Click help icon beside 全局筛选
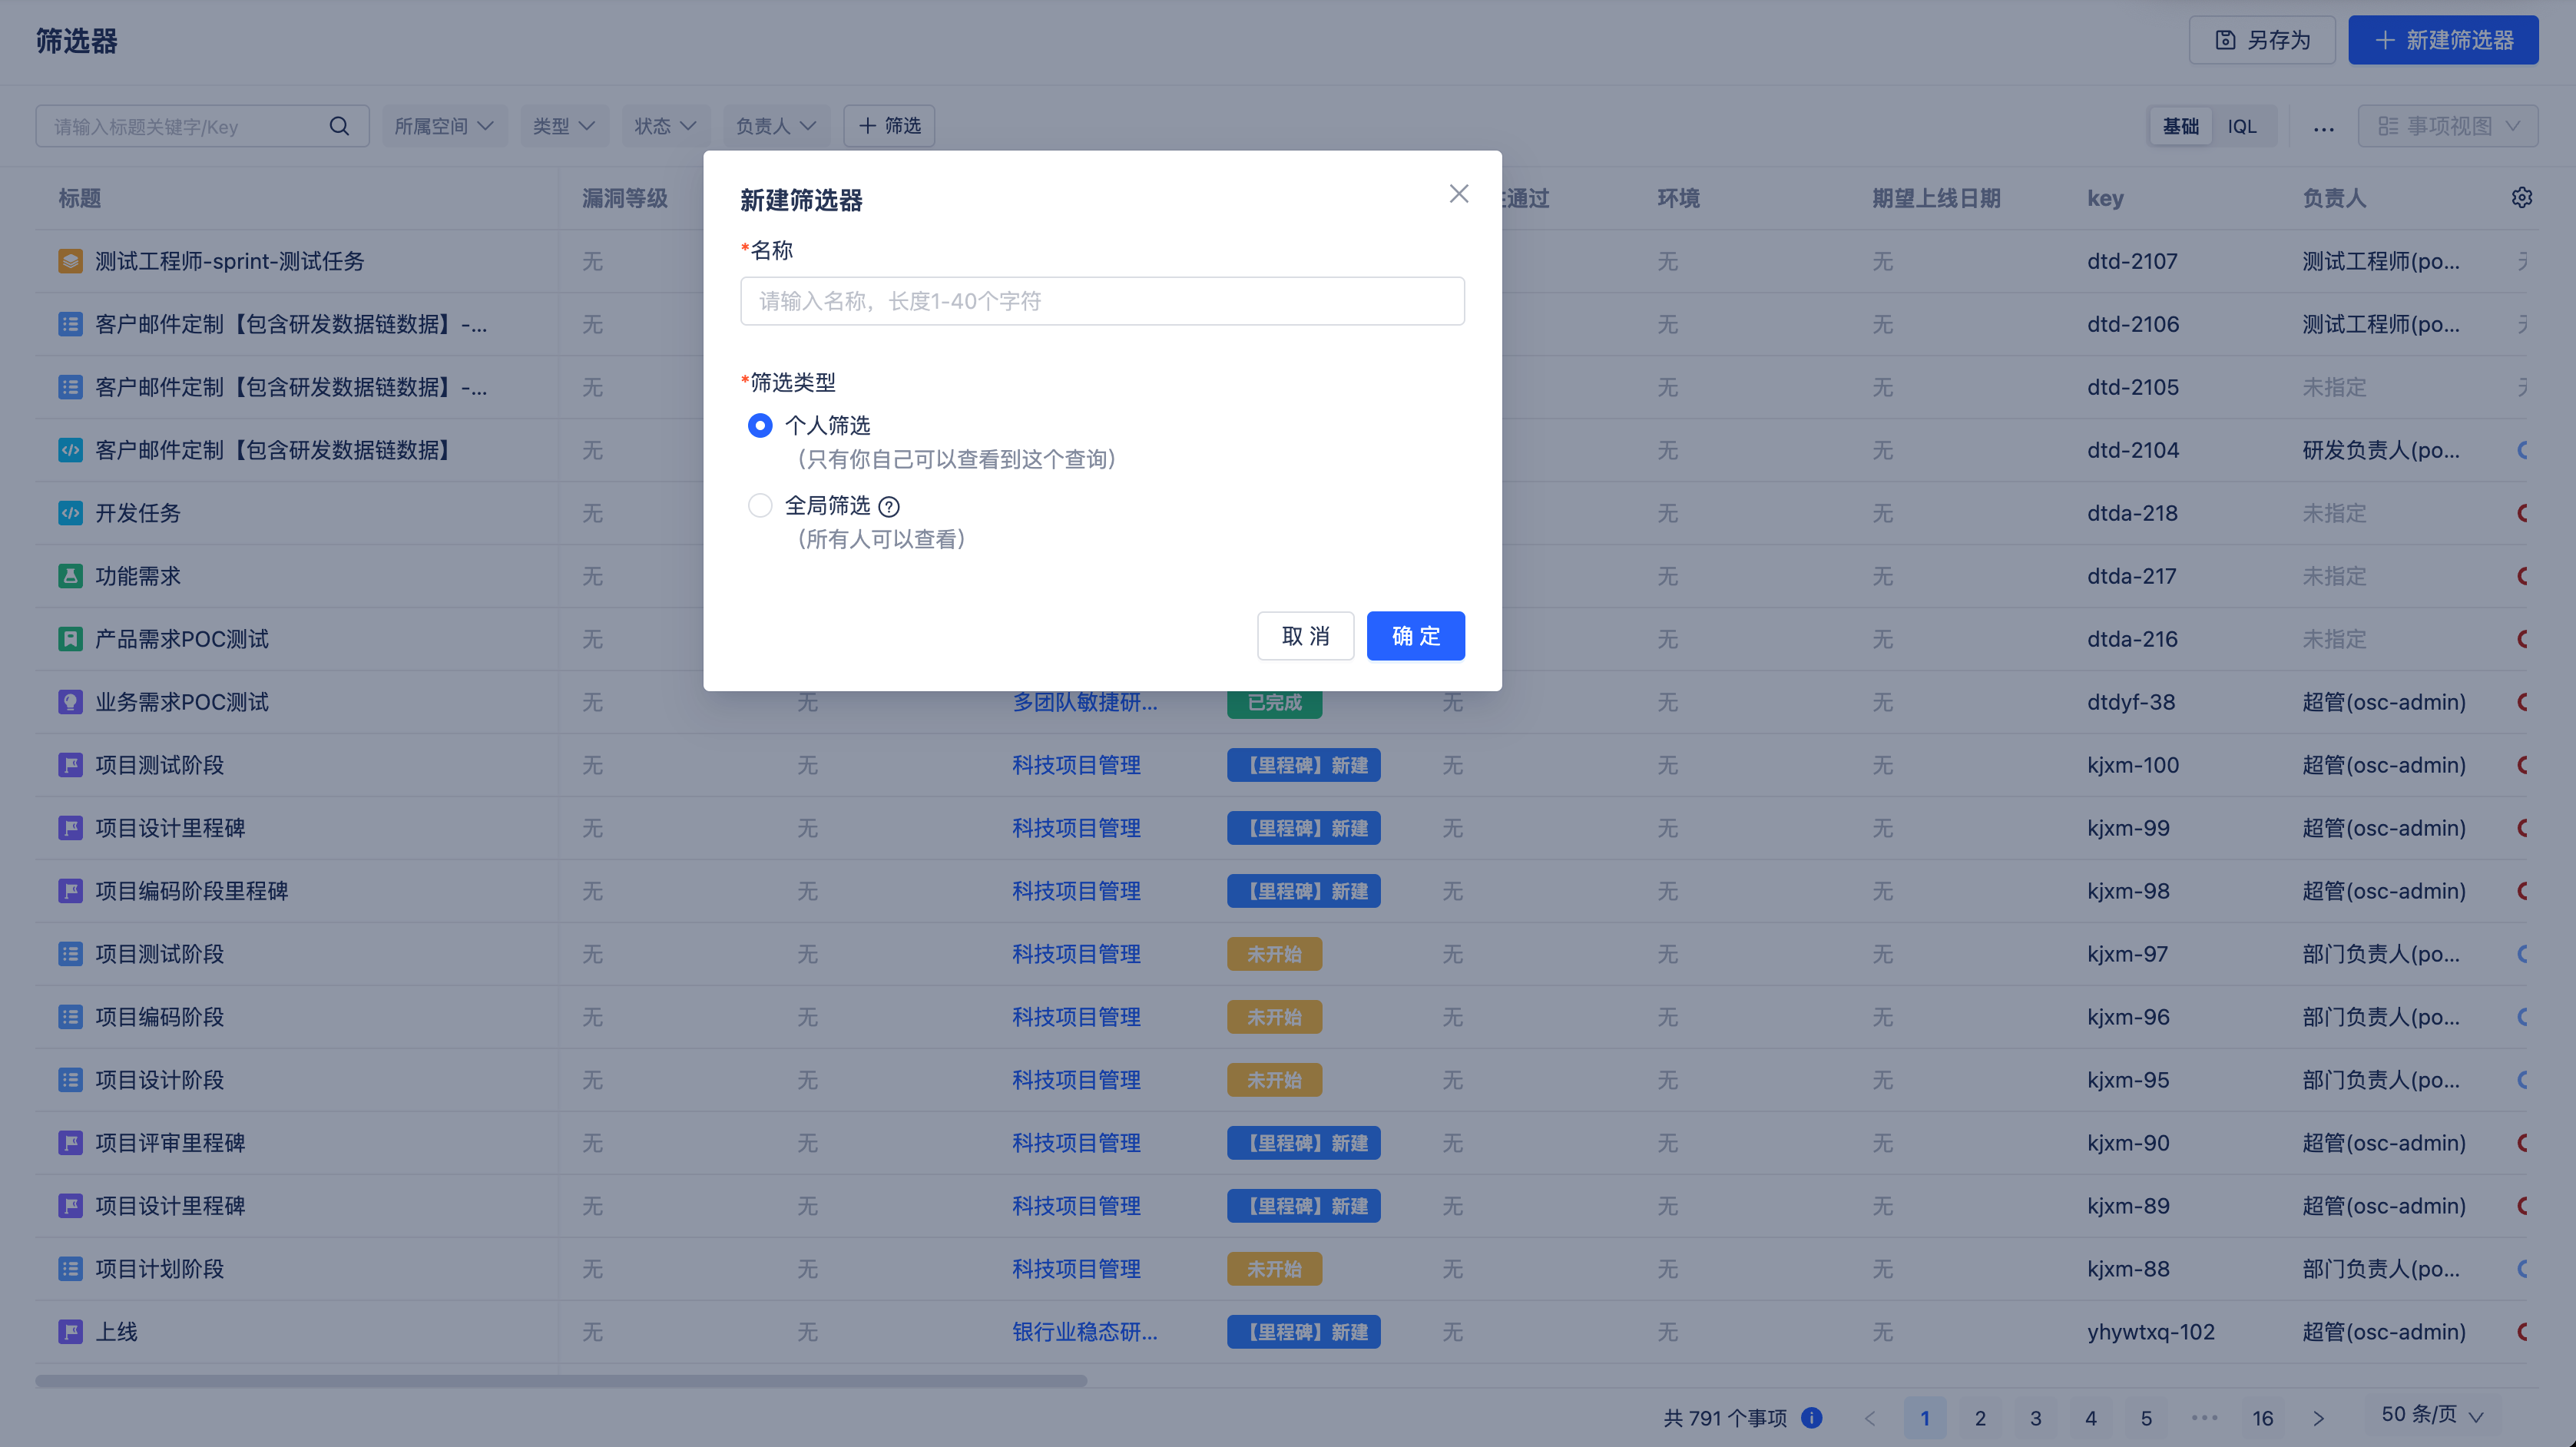The image size is (2576, 1447). pos(888,506)
